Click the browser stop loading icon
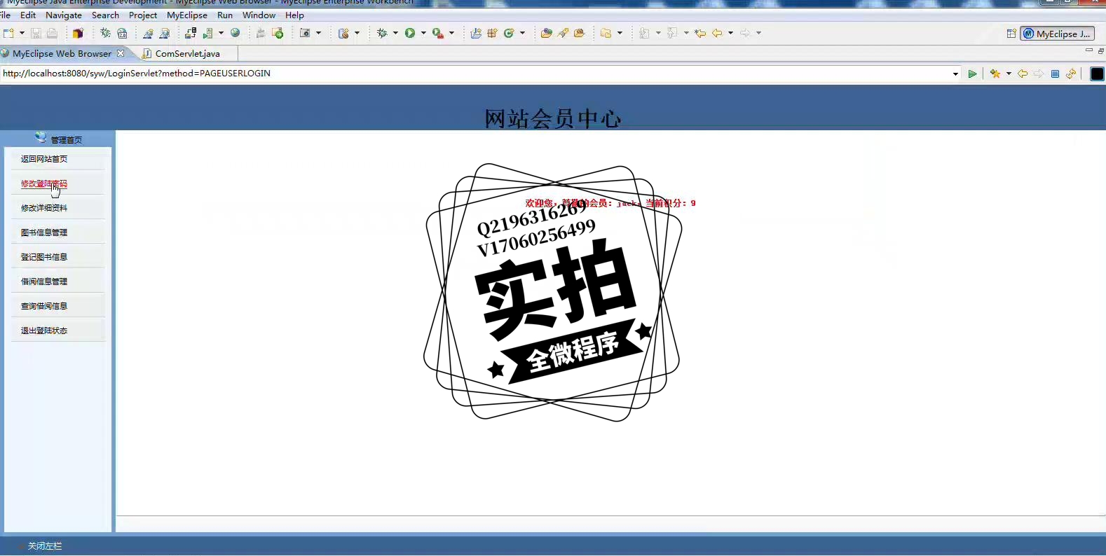The image size is (1106, 556). [1055, 74]
